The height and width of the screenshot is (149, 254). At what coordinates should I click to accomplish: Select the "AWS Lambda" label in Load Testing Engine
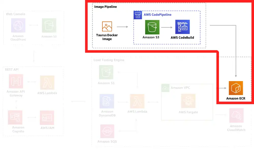tap(137, 111)
